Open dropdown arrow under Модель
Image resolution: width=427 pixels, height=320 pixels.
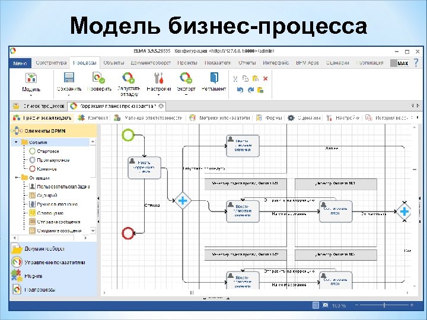pyautogui.click(x=31, y=95)
